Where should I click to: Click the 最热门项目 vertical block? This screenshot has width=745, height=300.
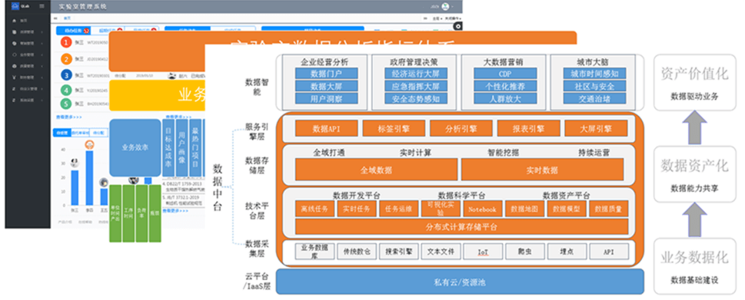point(195,147)
